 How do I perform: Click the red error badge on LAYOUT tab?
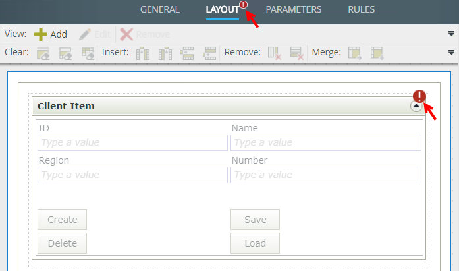243,5
